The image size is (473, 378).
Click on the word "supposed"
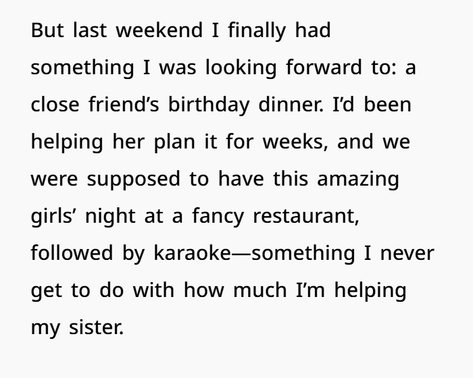point(134,180)
